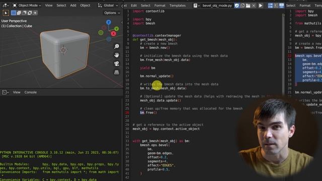
Task: Expand the Options dropdown in viewport
Action: click(112, 13)
